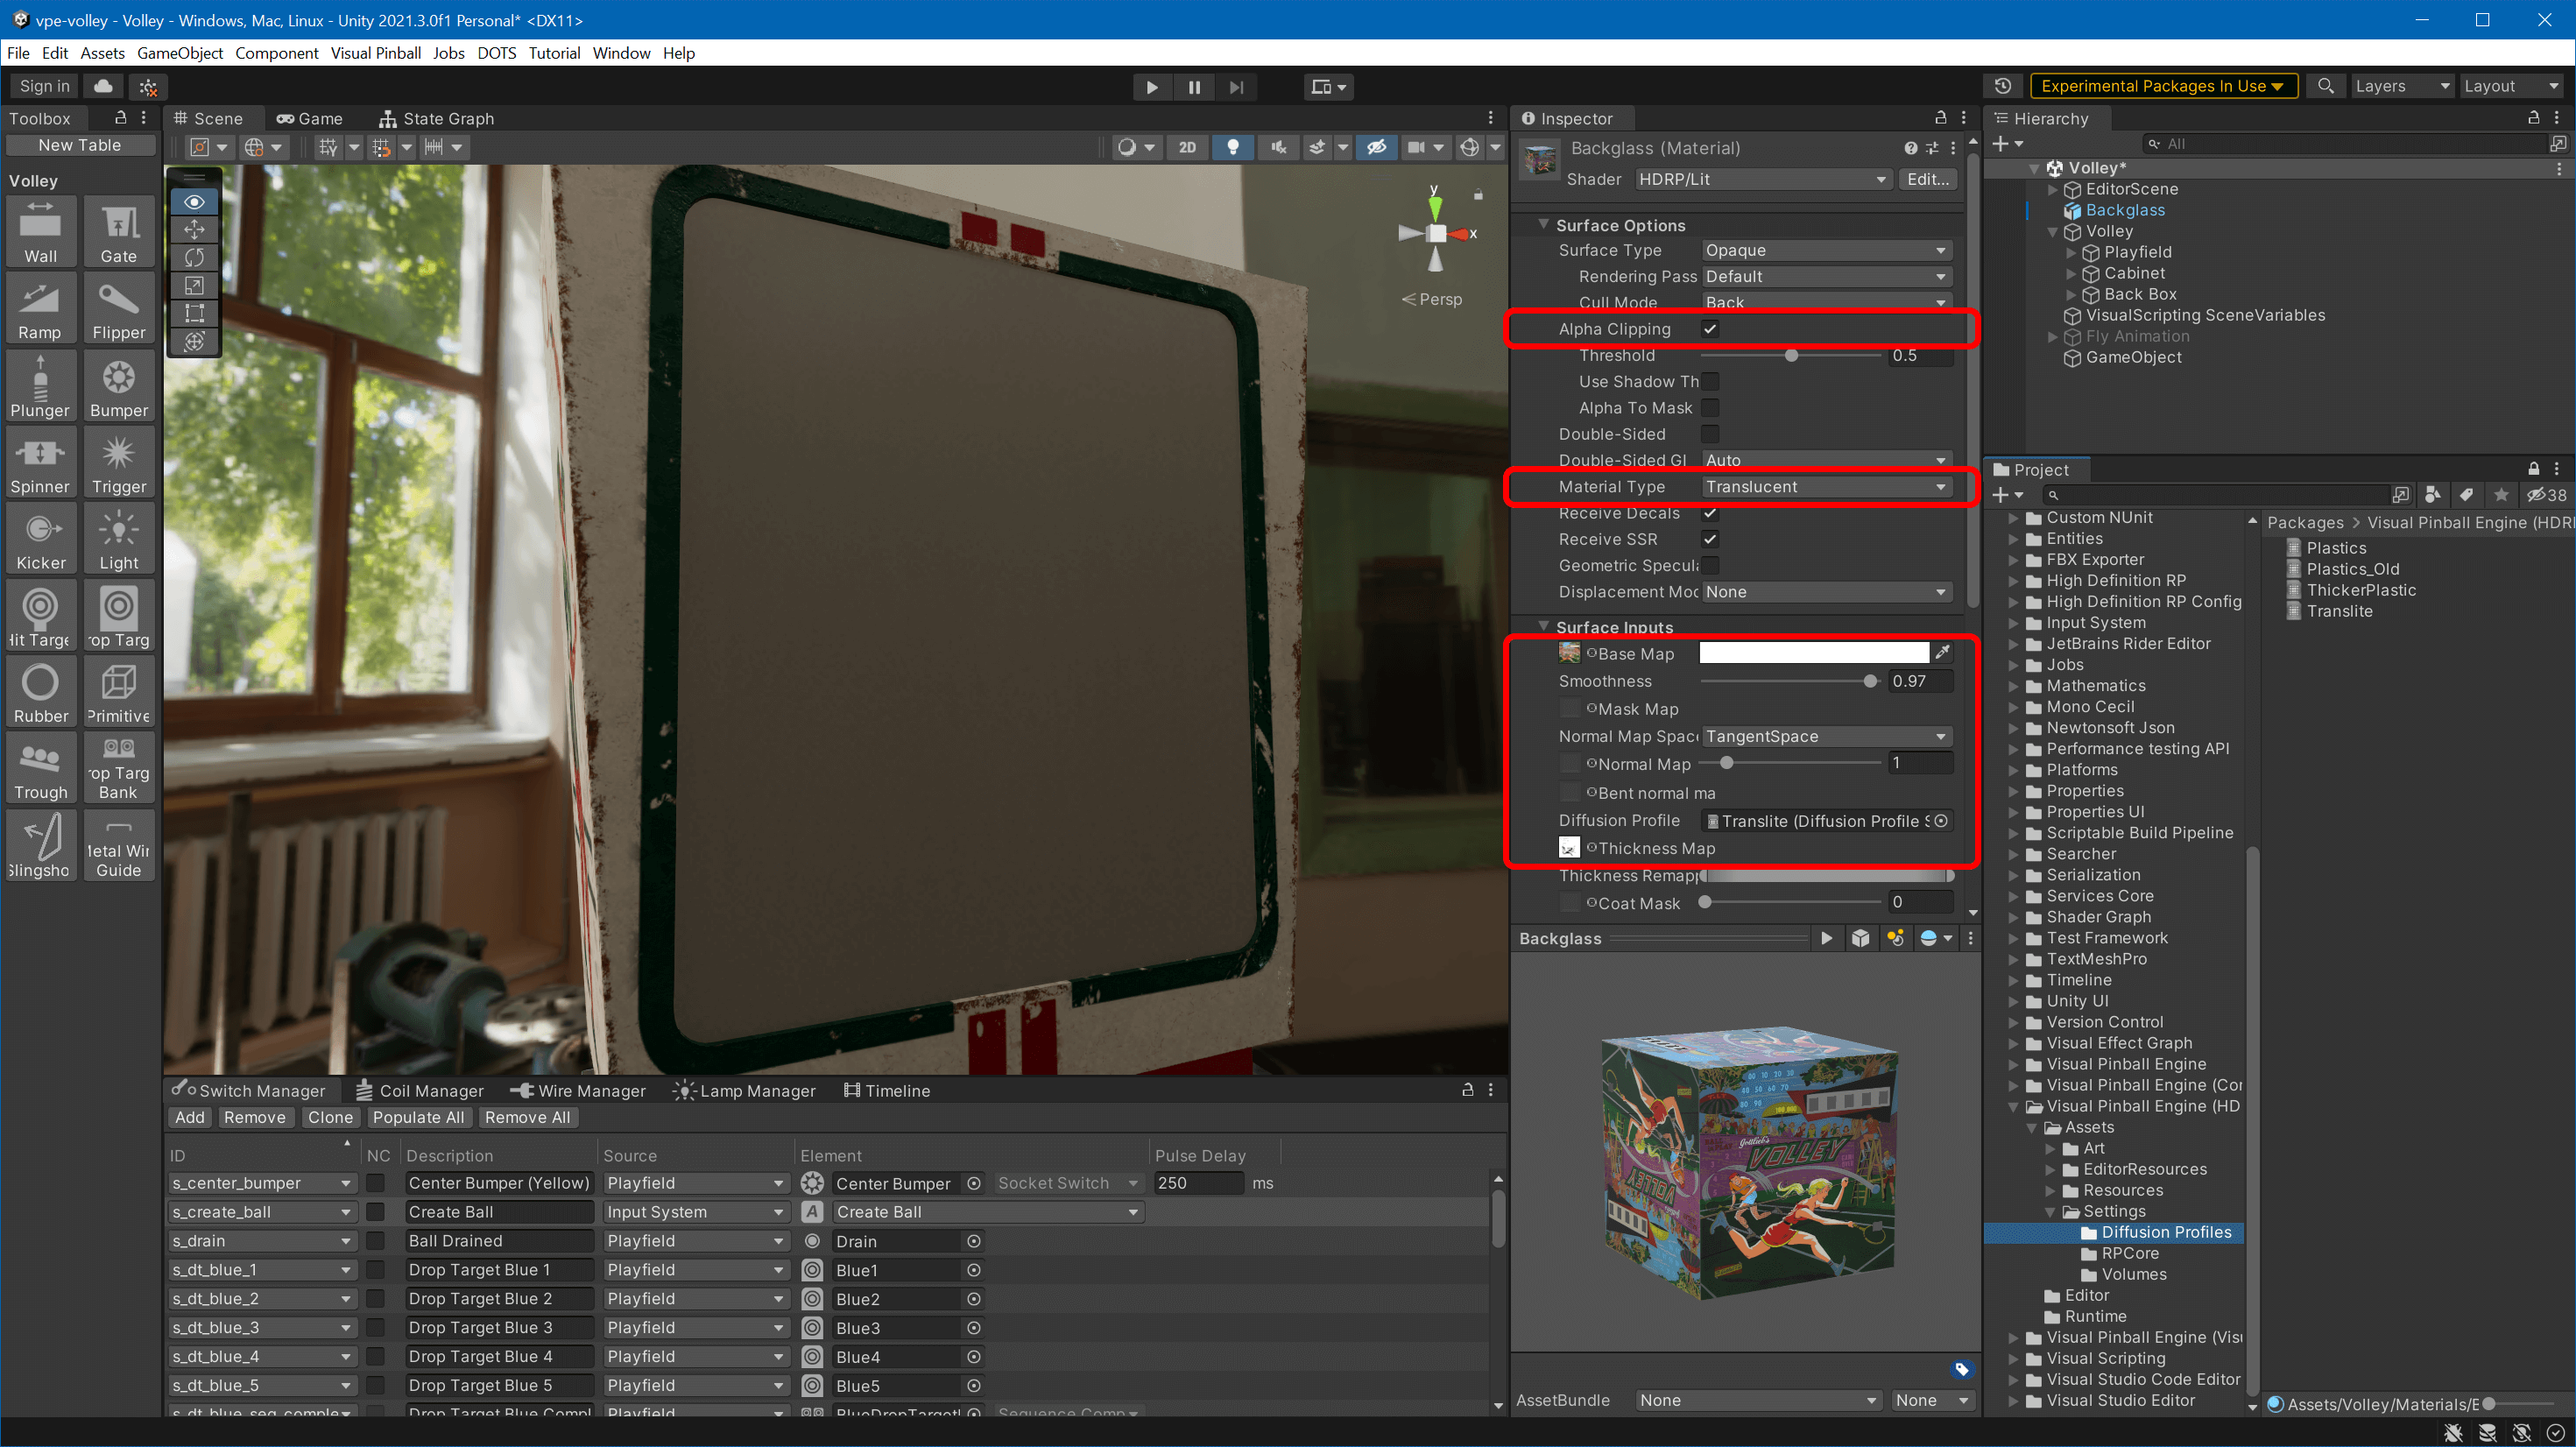The width and height of the screenshot is (2576, 1447).
Task: Toggle scene lighting in Scene toolbar
Action: pyautogui.click(x=1233, y=147)
